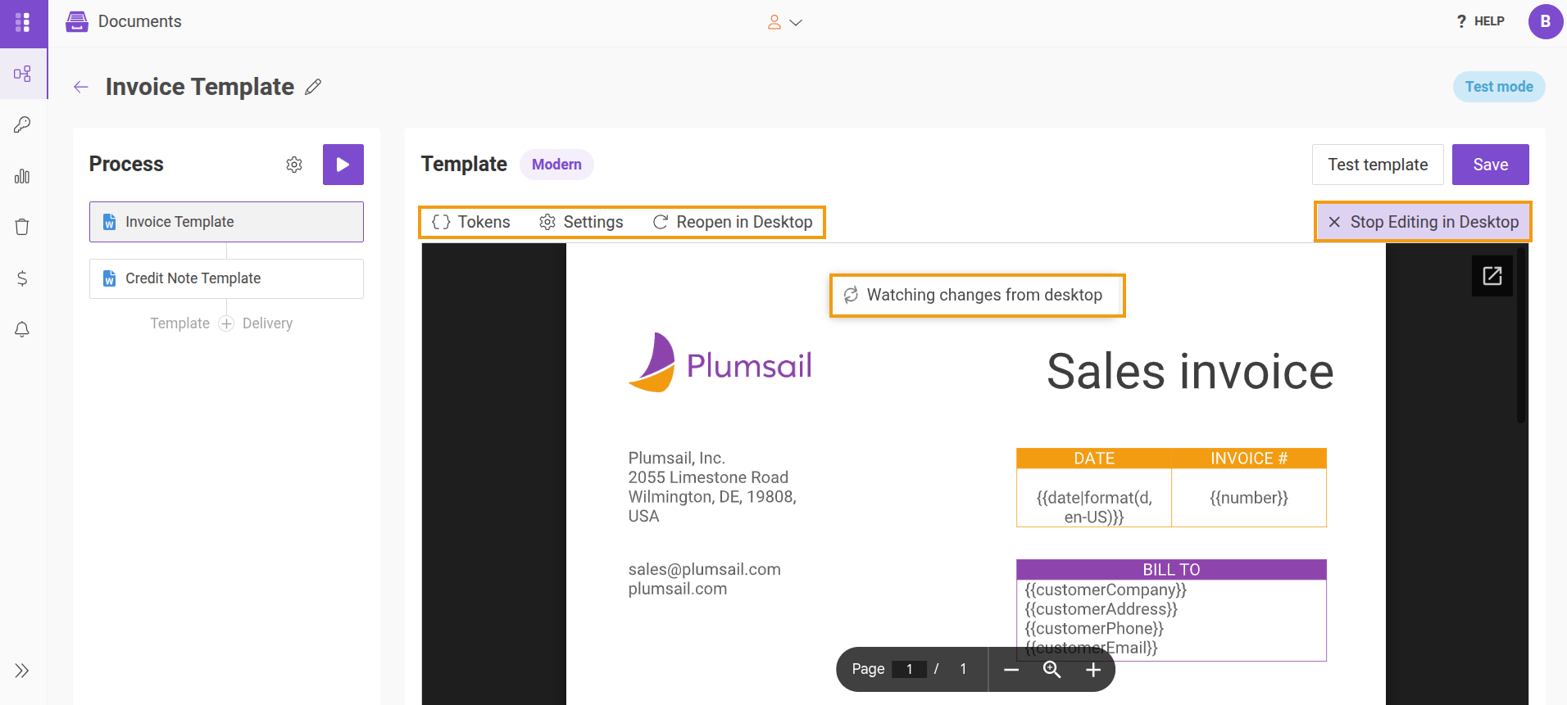Viewport: 1567px width, 705px height.
Task: Select the Credit Note Template step
Action: point(226,278)
